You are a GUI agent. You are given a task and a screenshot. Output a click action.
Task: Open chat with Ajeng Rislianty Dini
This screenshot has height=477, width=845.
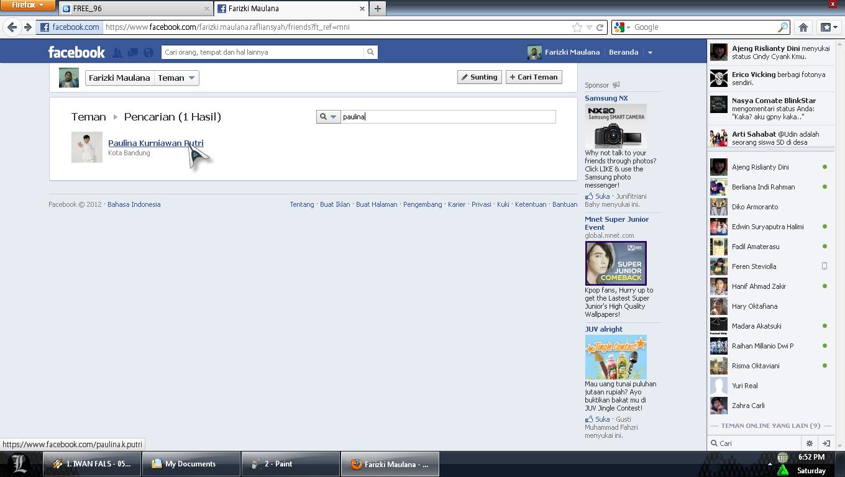pyautogui.click(x=770, y=167)
